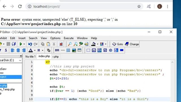
Task: Click the color palette grid icon
Action: tap(102, 44)
